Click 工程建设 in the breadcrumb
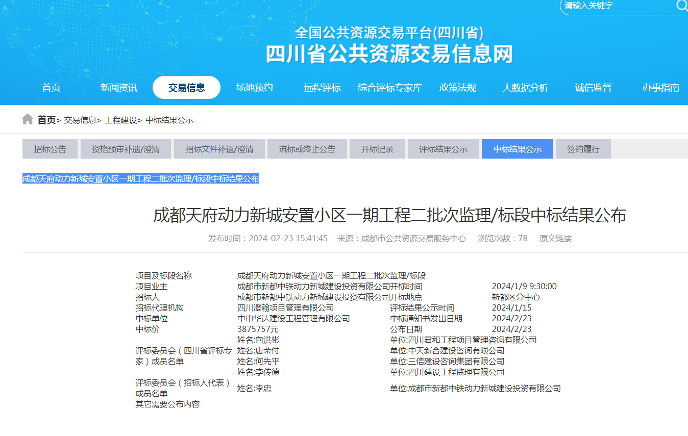 (x=121, y=120)
